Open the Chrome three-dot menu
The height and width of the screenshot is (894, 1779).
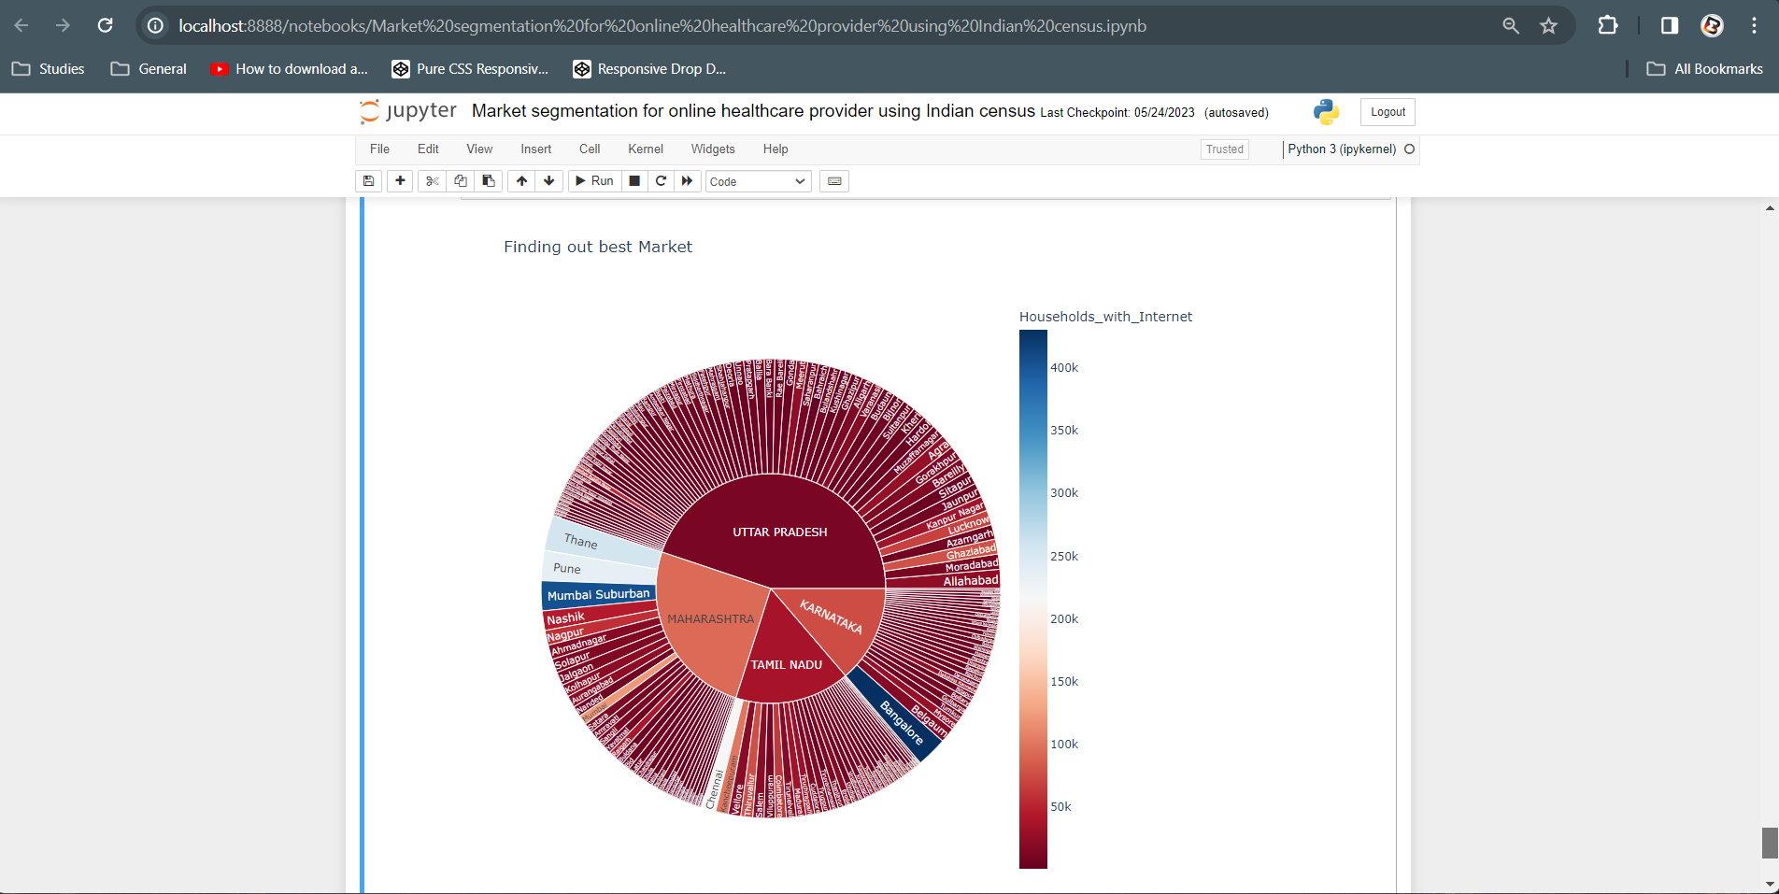(x=1754, y=25)
